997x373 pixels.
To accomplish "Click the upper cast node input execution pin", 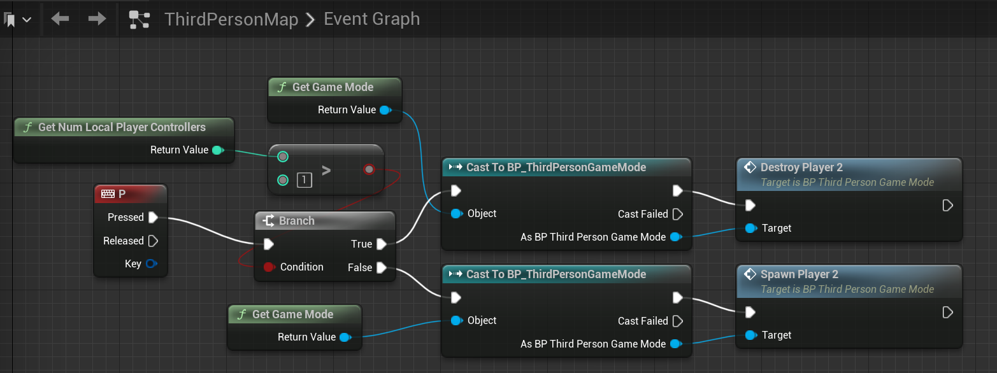I will pyautogui.click(x=455, y=191).
